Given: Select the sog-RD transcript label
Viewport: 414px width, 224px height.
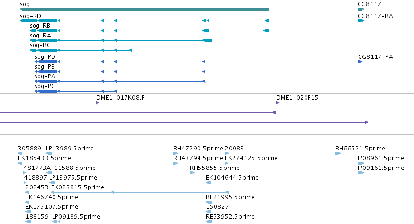Looking at the screenshot, I should [x=31, y=16].
